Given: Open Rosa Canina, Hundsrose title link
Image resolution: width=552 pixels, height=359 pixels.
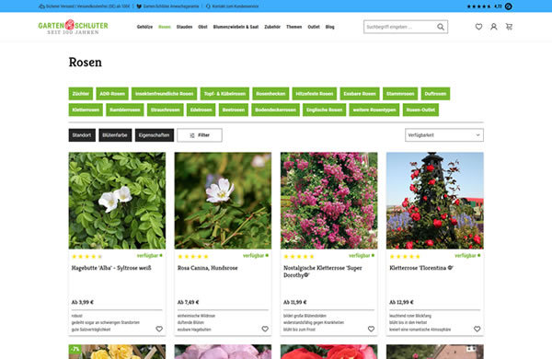Looking at the screenshot, I should tap(208, 268).
